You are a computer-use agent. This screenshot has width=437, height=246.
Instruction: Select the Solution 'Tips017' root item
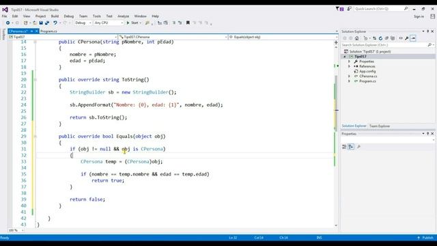(x=370, y=52)
